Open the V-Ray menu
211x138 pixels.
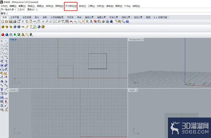[127, 6]
